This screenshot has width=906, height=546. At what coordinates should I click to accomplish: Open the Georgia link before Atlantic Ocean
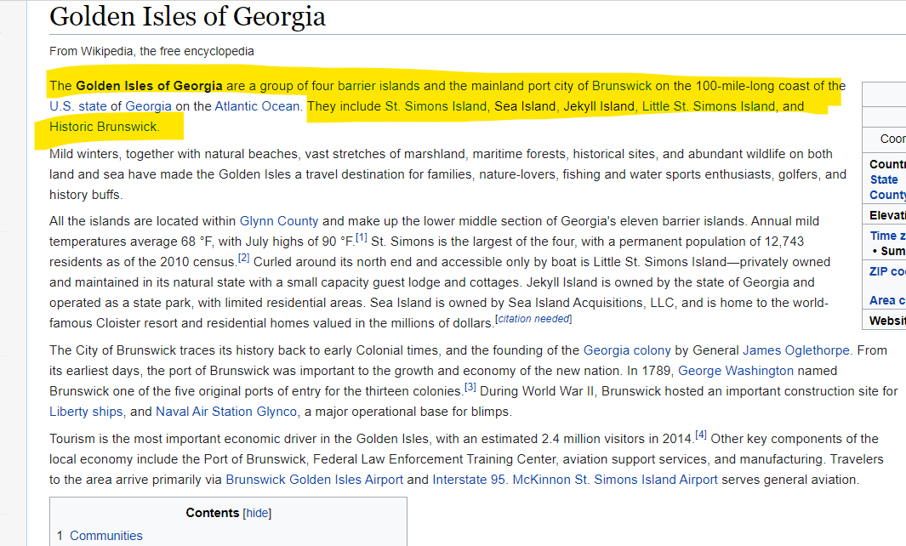click(x=149, y=106)
